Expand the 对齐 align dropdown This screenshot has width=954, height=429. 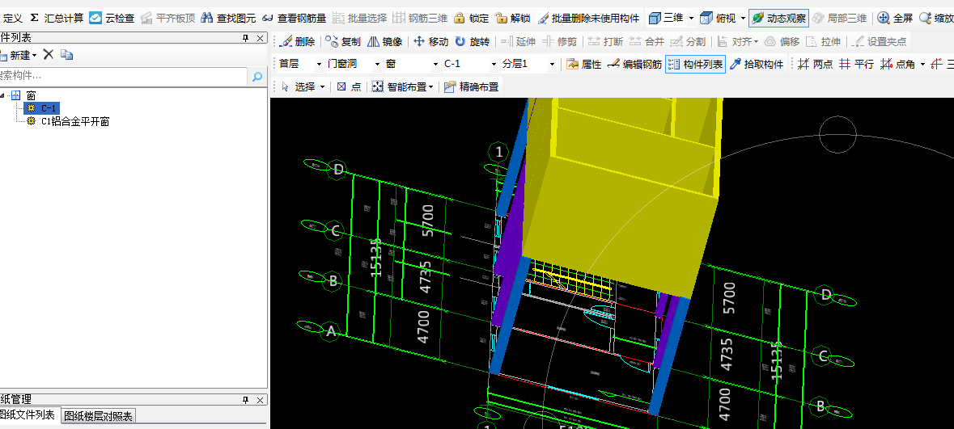(756, 42)
